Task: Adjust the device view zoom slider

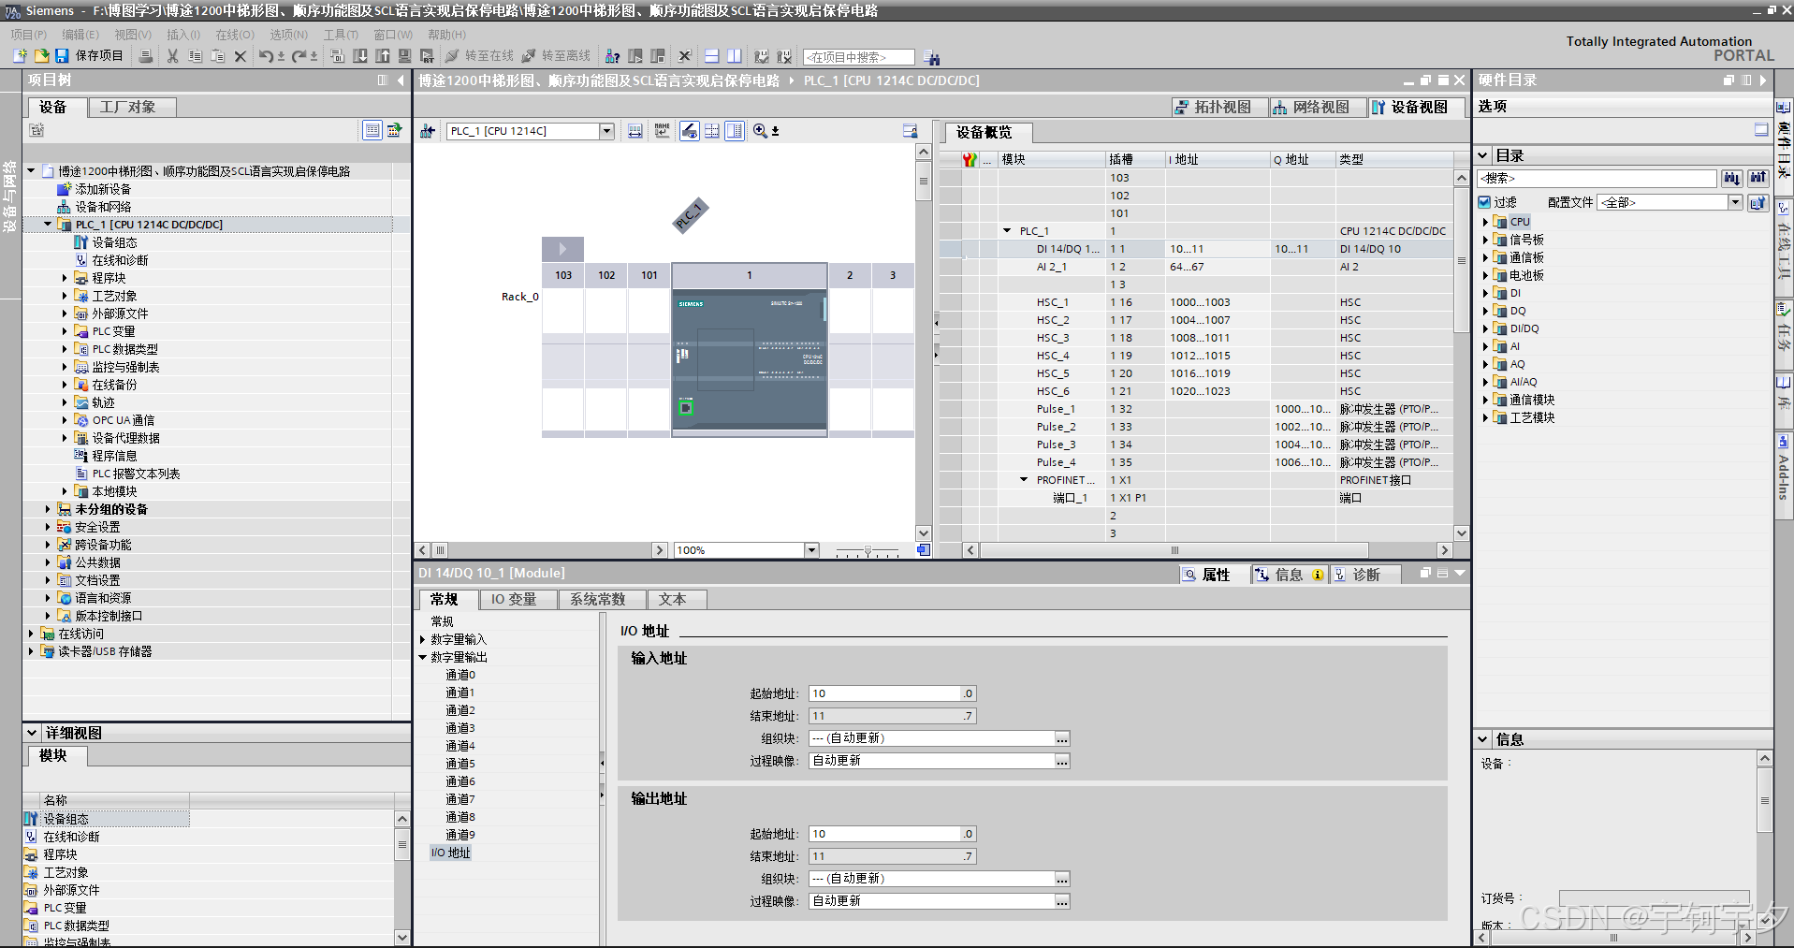Action: [x=868, y=550]
